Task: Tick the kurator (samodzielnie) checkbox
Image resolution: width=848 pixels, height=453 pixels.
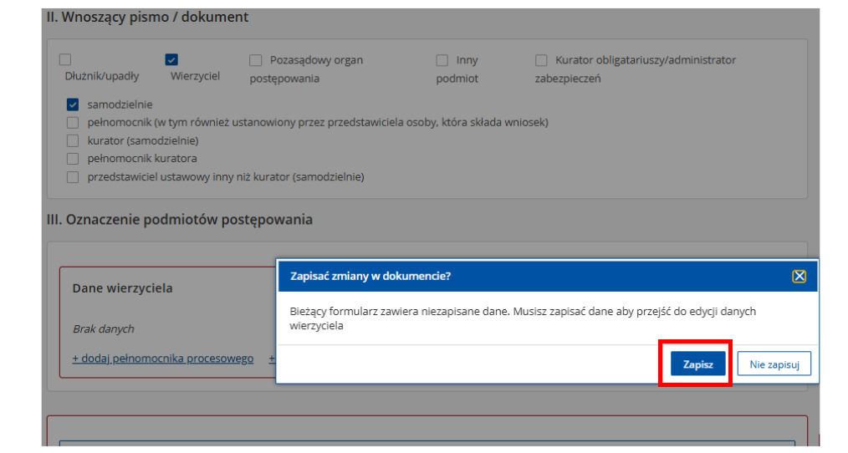Action: coord(73,140)
